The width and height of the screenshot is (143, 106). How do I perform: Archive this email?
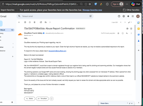[x=25, y=22]
